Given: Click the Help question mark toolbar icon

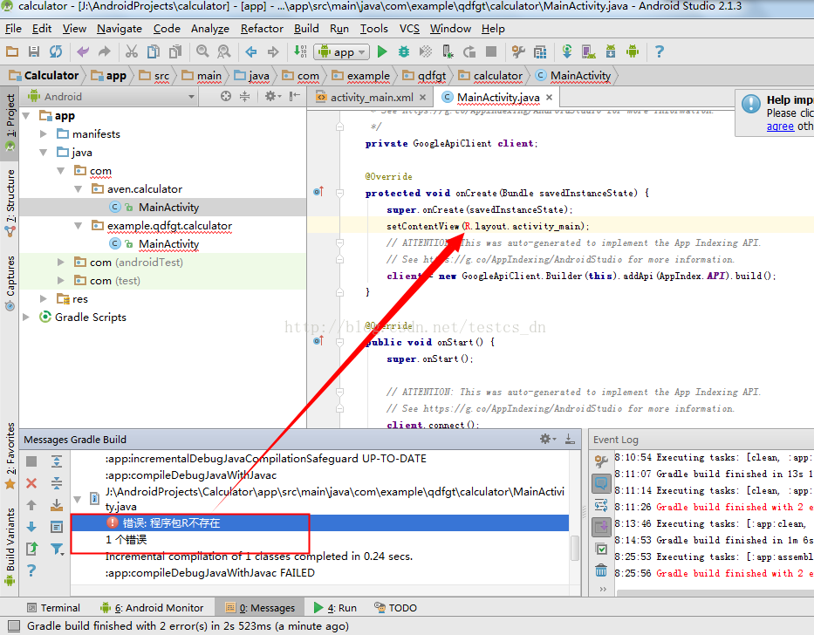Looking at the screenshot, I should 660,51.
